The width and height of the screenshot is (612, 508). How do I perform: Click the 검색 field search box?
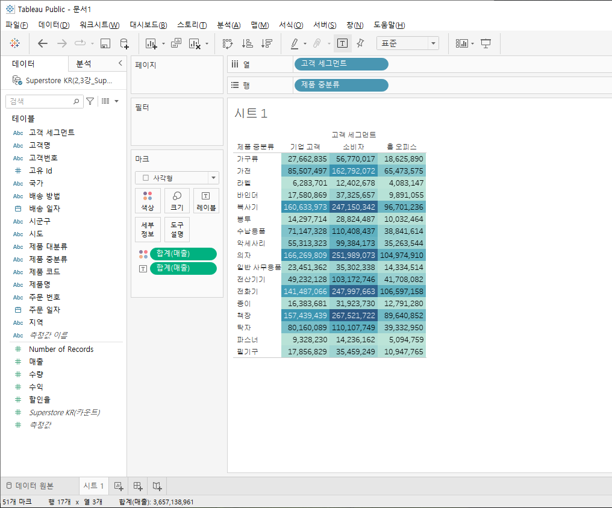coord(44,101)
